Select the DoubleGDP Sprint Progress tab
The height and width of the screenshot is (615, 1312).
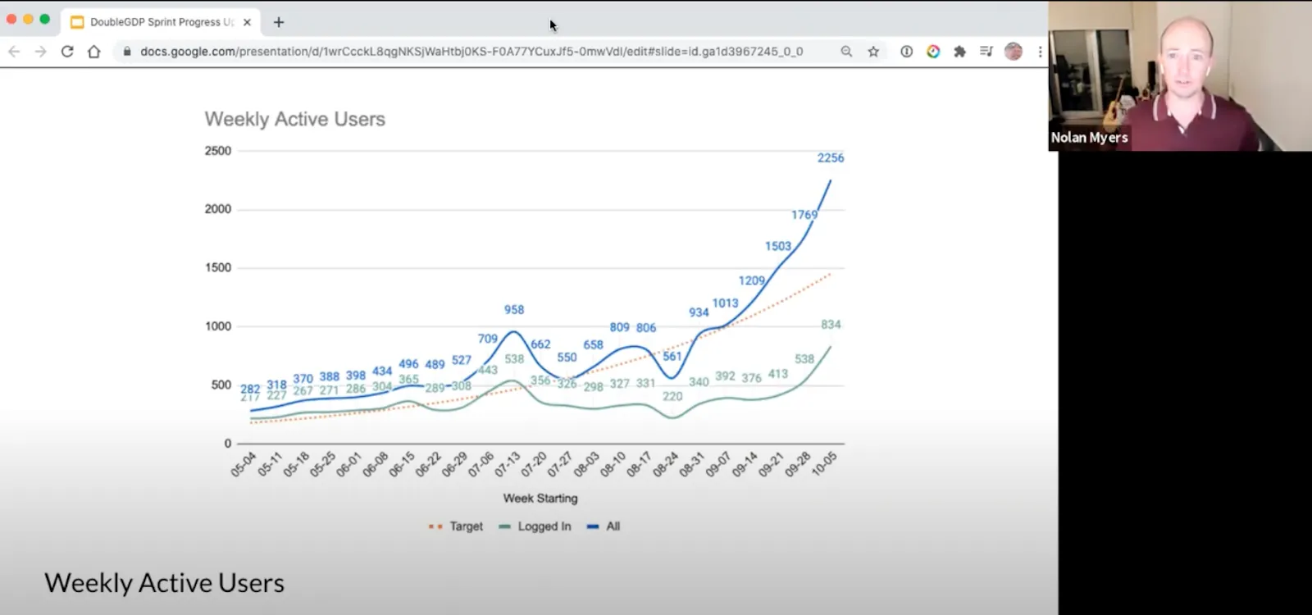click(162, 22)
